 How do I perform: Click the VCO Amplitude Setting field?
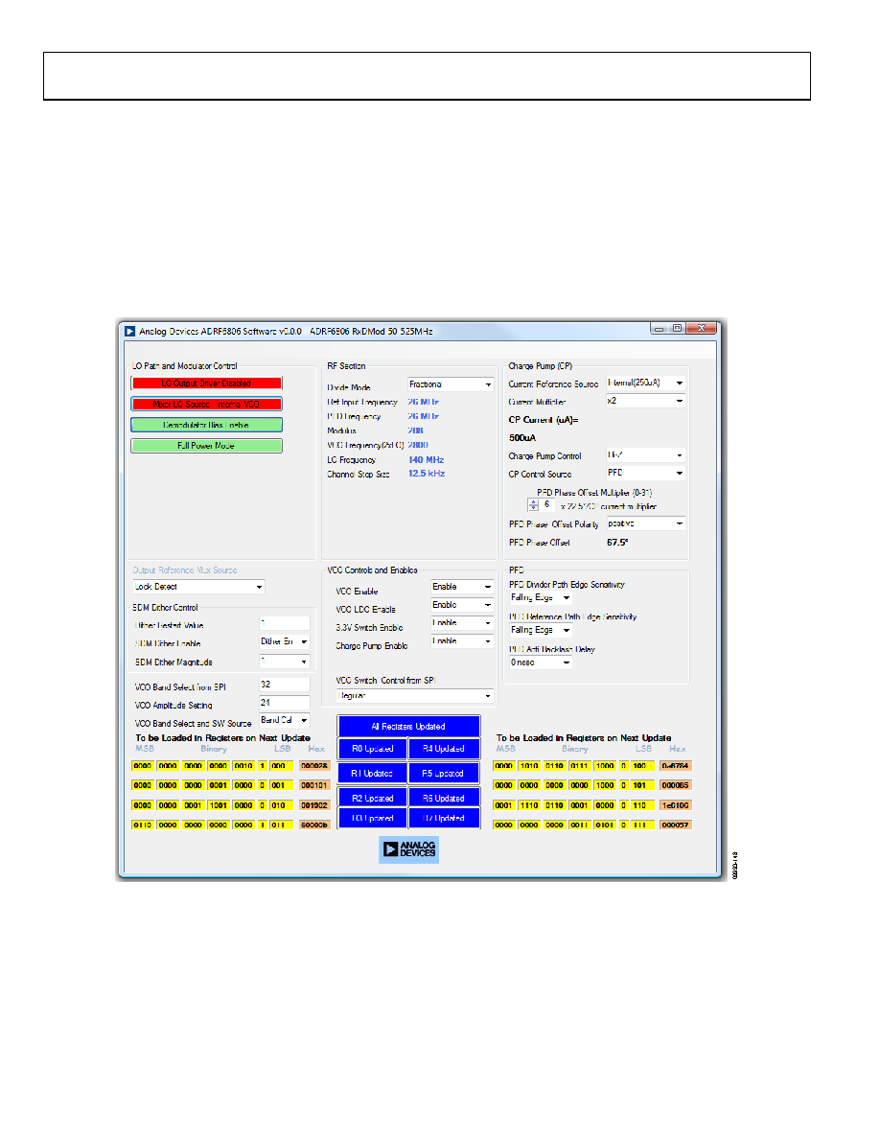pos(285,703)
